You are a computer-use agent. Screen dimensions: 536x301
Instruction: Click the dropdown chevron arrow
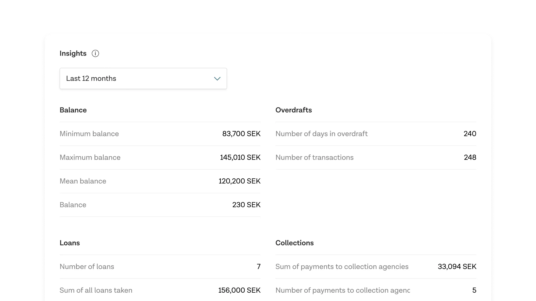pyautogui.click(x=217, y=79)
